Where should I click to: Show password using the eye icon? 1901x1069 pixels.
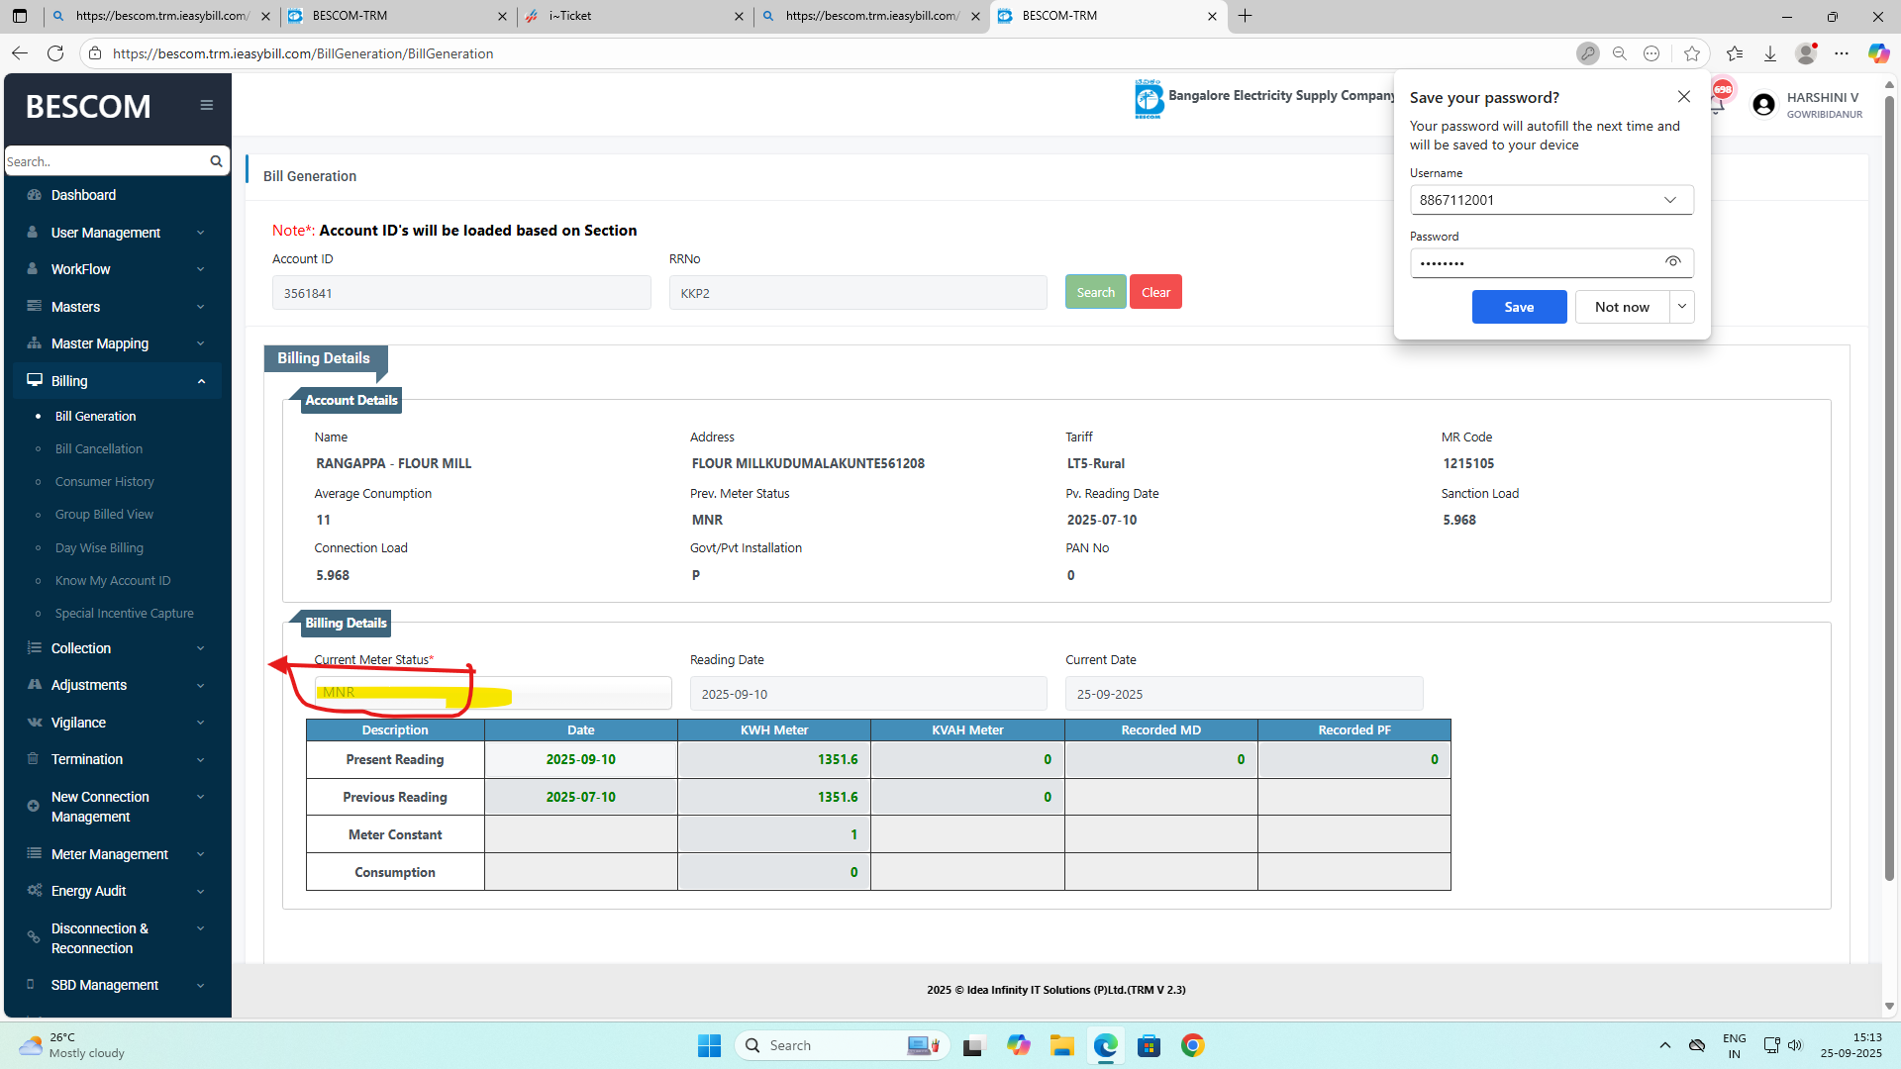coord(1672,262)
